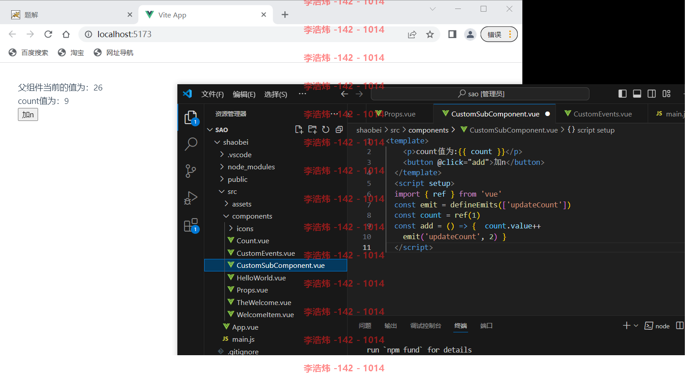Image resolution: width=688 pixels, height=387 pixels.
Task: Open the Search view in activity bar
Action: [x=191, y=144]
